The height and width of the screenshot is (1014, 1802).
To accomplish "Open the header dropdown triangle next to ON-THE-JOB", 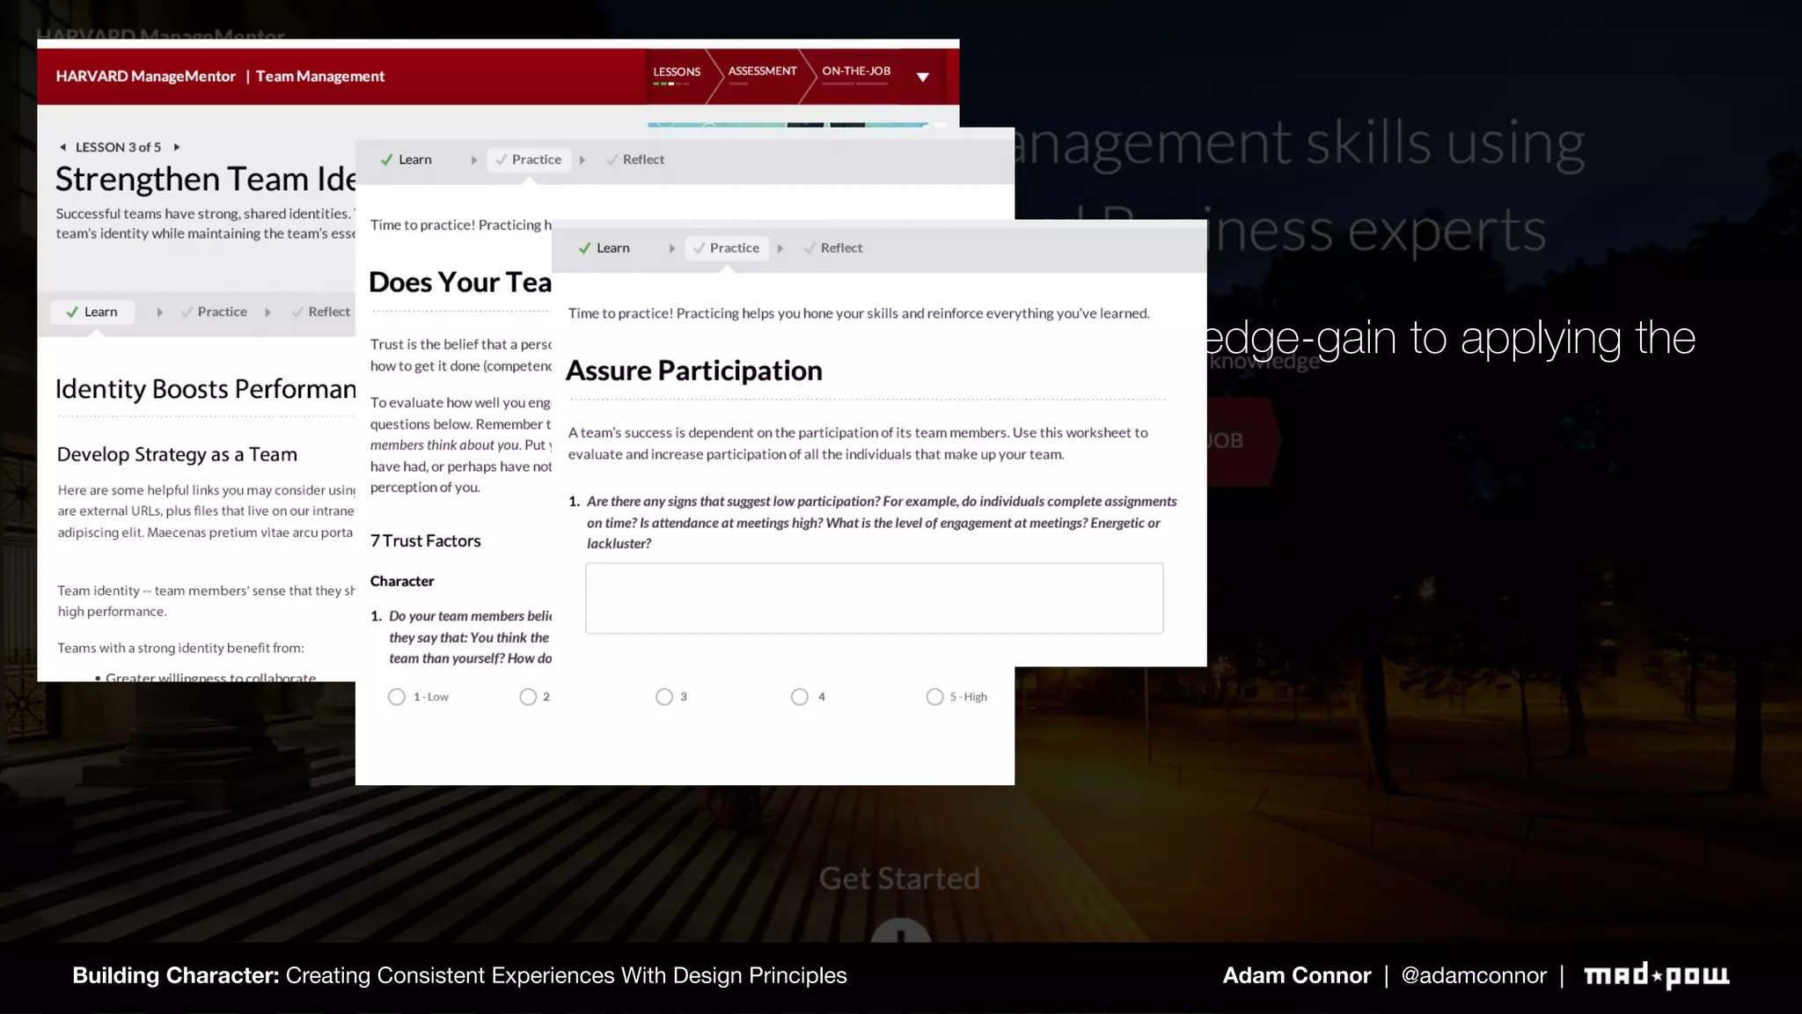I will 922,77.
